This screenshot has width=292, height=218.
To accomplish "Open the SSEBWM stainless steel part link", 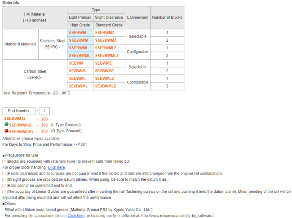I will [x=78, y=33].
